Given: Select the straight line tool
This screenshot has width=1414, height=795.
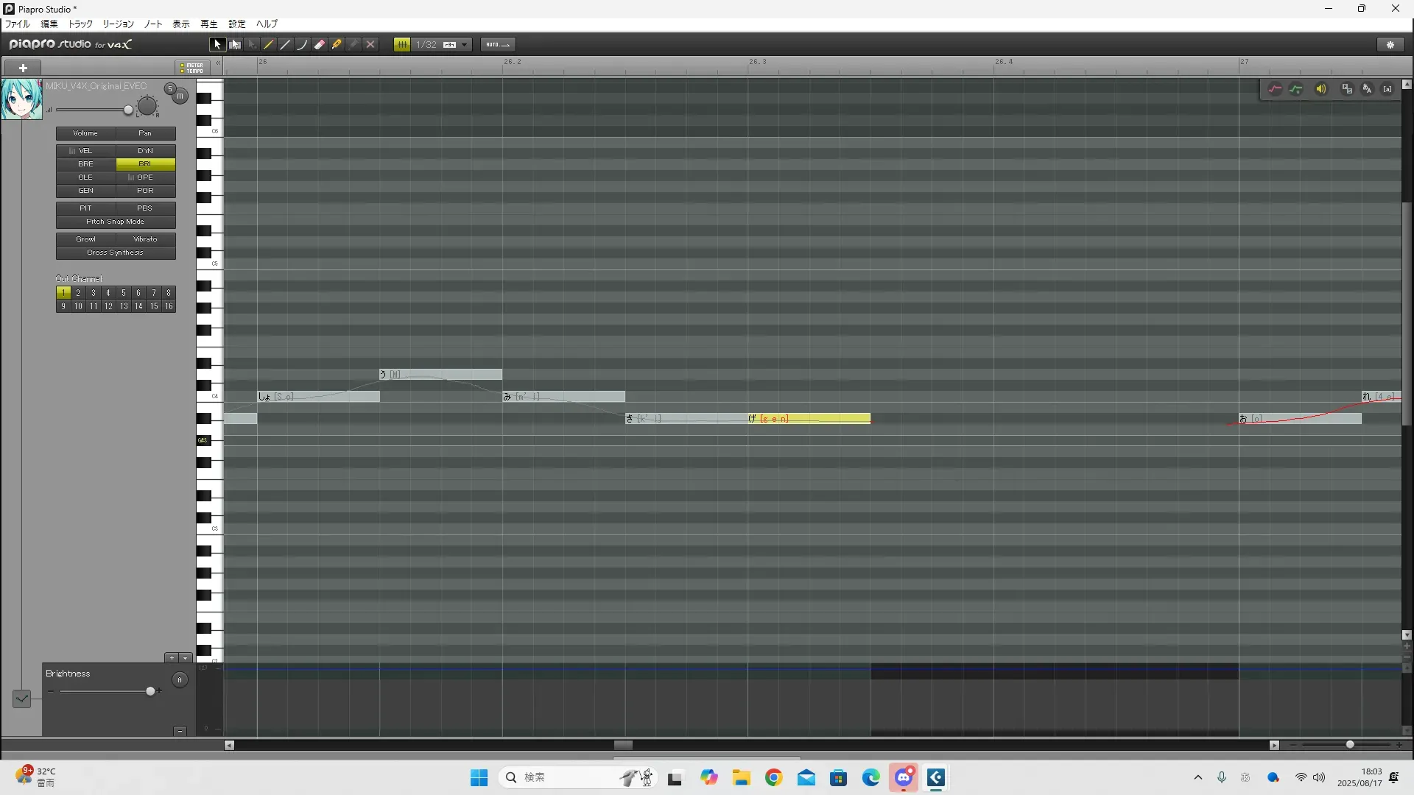Looking at the screenshot, I should click(286, 45).
